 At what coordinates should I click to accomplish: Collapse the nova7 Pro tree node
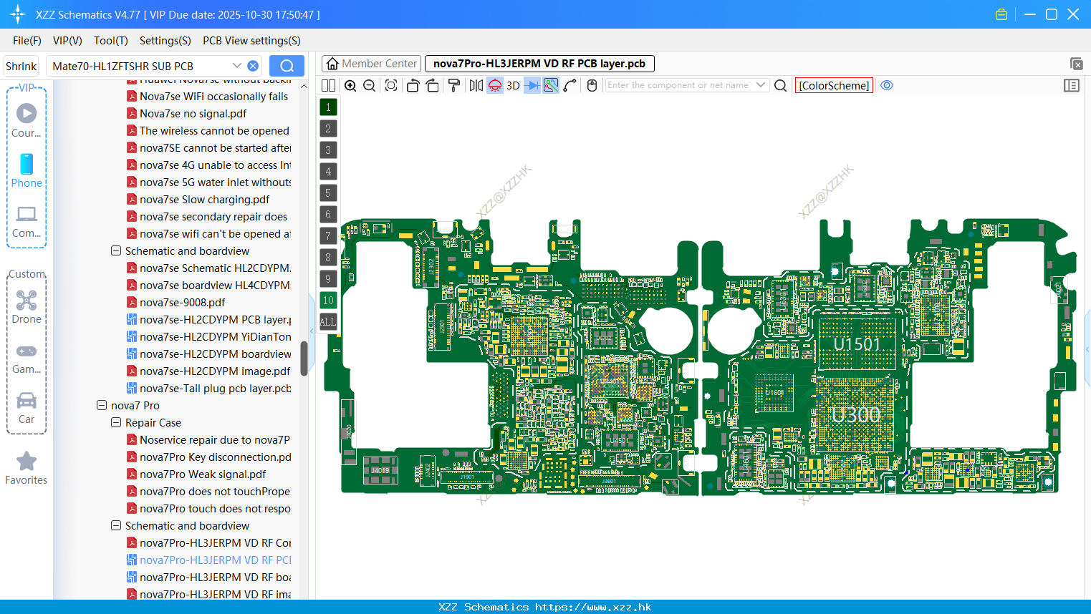pos(102,406)
